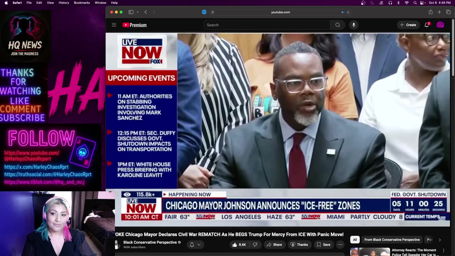Open the Safari sidebar dropdown arrow

pyautogui.click(x=137, y=12)
